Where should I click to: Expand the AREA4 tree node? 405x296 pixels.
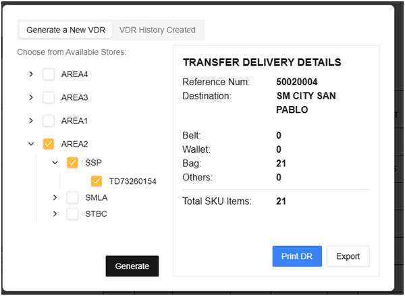coord(31,74)
